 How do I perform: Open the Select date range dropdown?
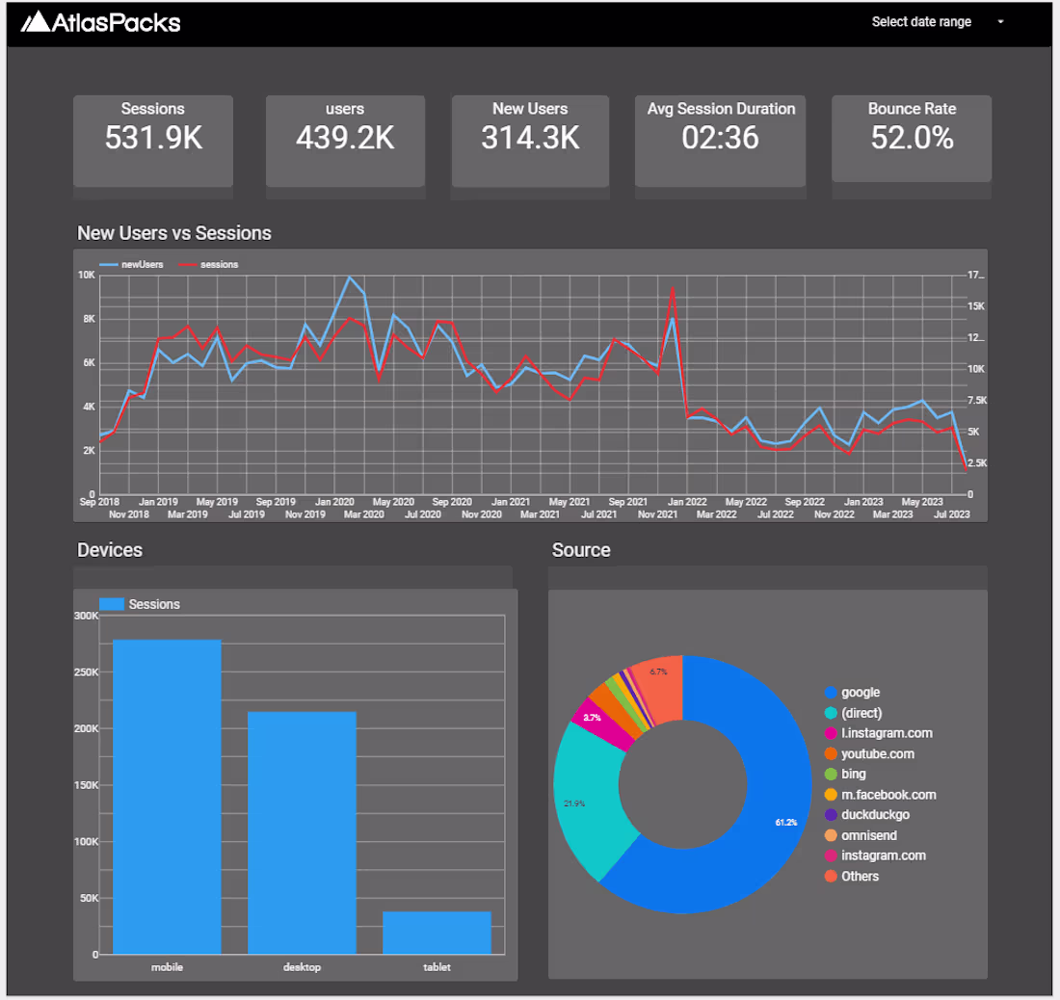[921, 21]
